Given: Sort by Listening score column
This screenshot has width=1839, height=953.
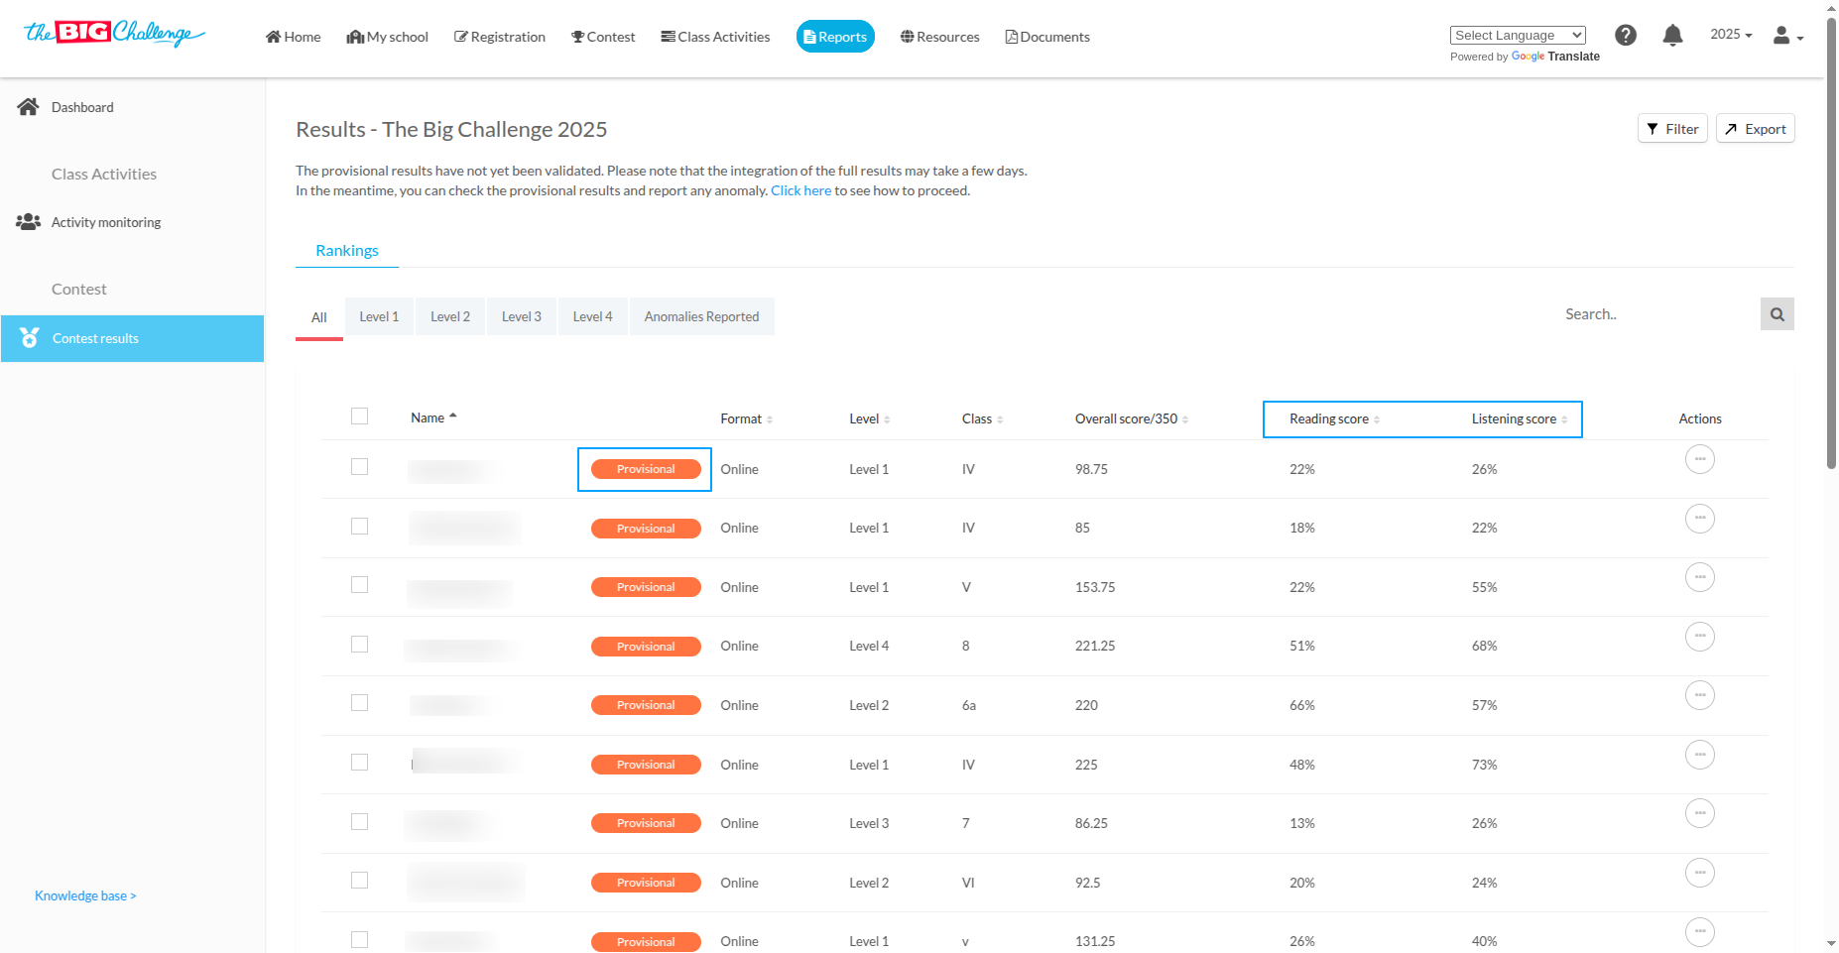Looking at the screenshot, I should (x=1520, y=418).
